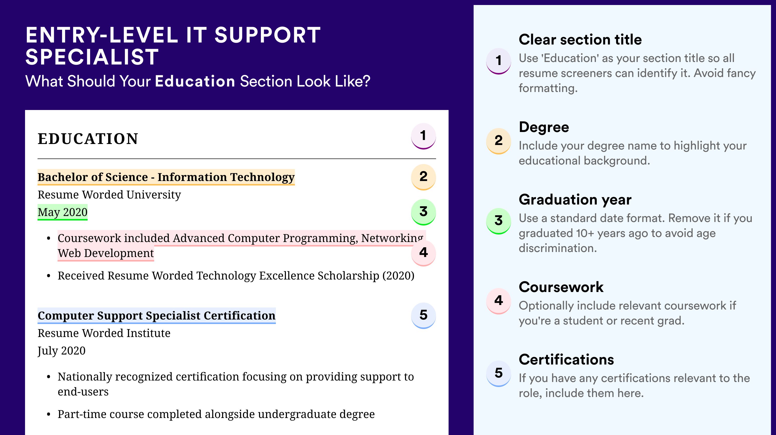Click pink badge 4 beside Coursework tip
This screenshot has width=776, height=435.
[499, 301]
